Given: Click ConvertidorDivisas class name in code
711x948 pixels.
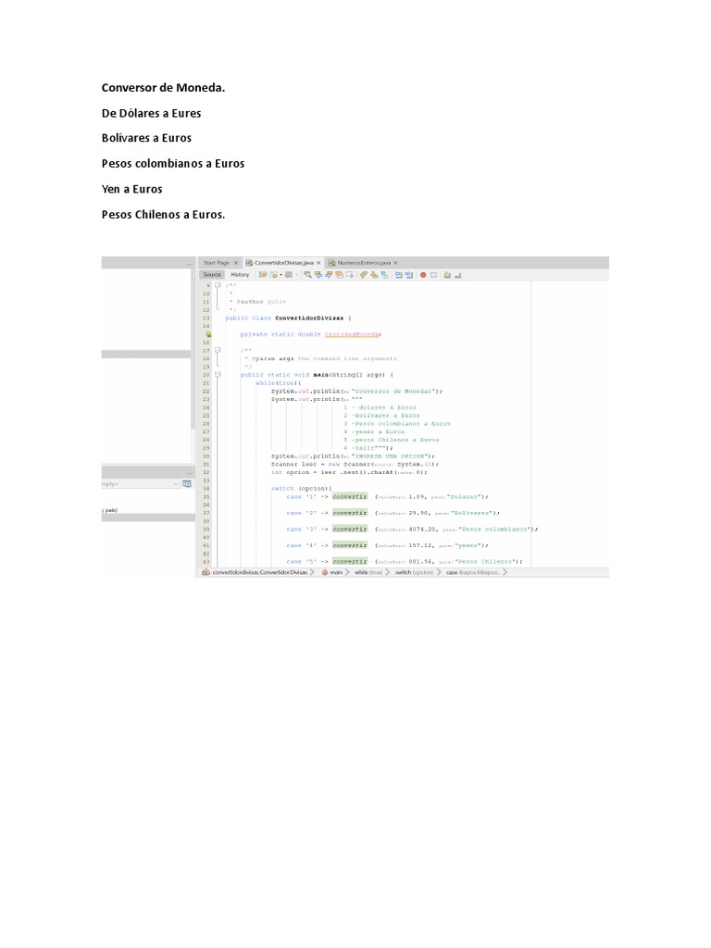Looking at the screenshot, I should click(x=309, y=318).
